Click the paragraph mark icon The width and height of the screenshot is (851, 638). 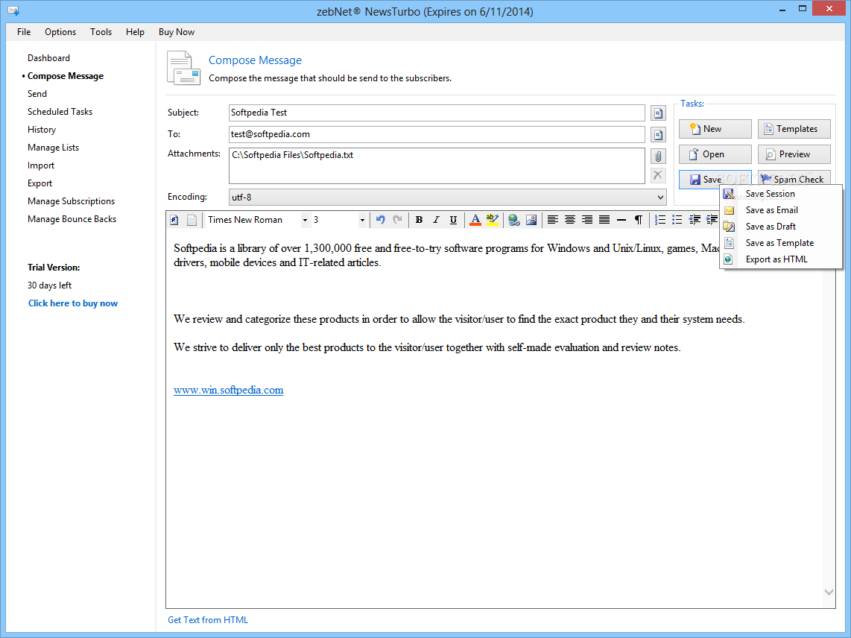point(639,220)
